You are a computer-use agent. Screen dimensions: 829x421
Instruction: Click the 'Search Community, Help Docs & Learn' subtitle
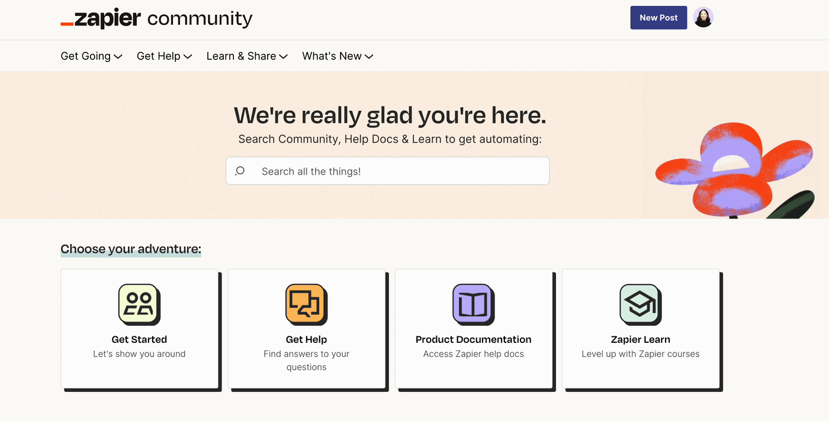tap(390, 139)
